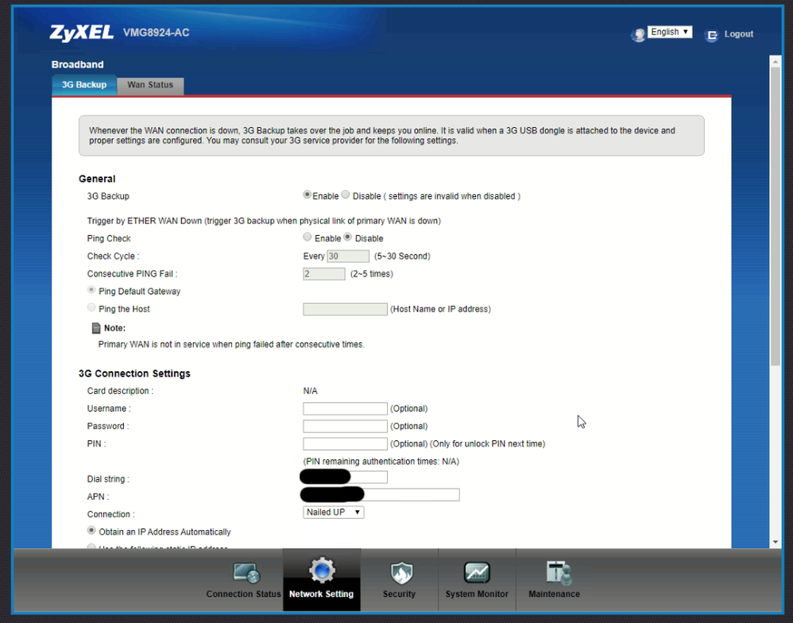Click the language globe user icon
Image resolution: width=793 pixels, height=623 pixels.
(x=637, y=35)
